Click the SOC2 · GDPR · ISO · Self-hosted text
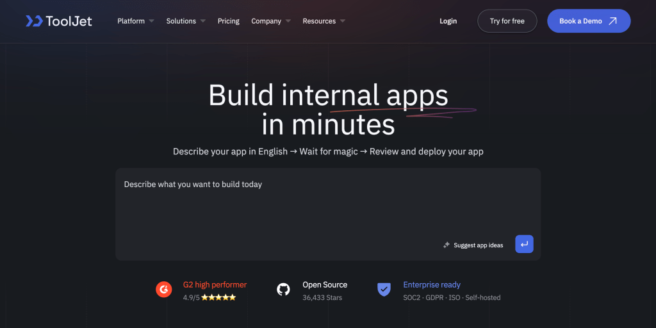 coord(452,298)
